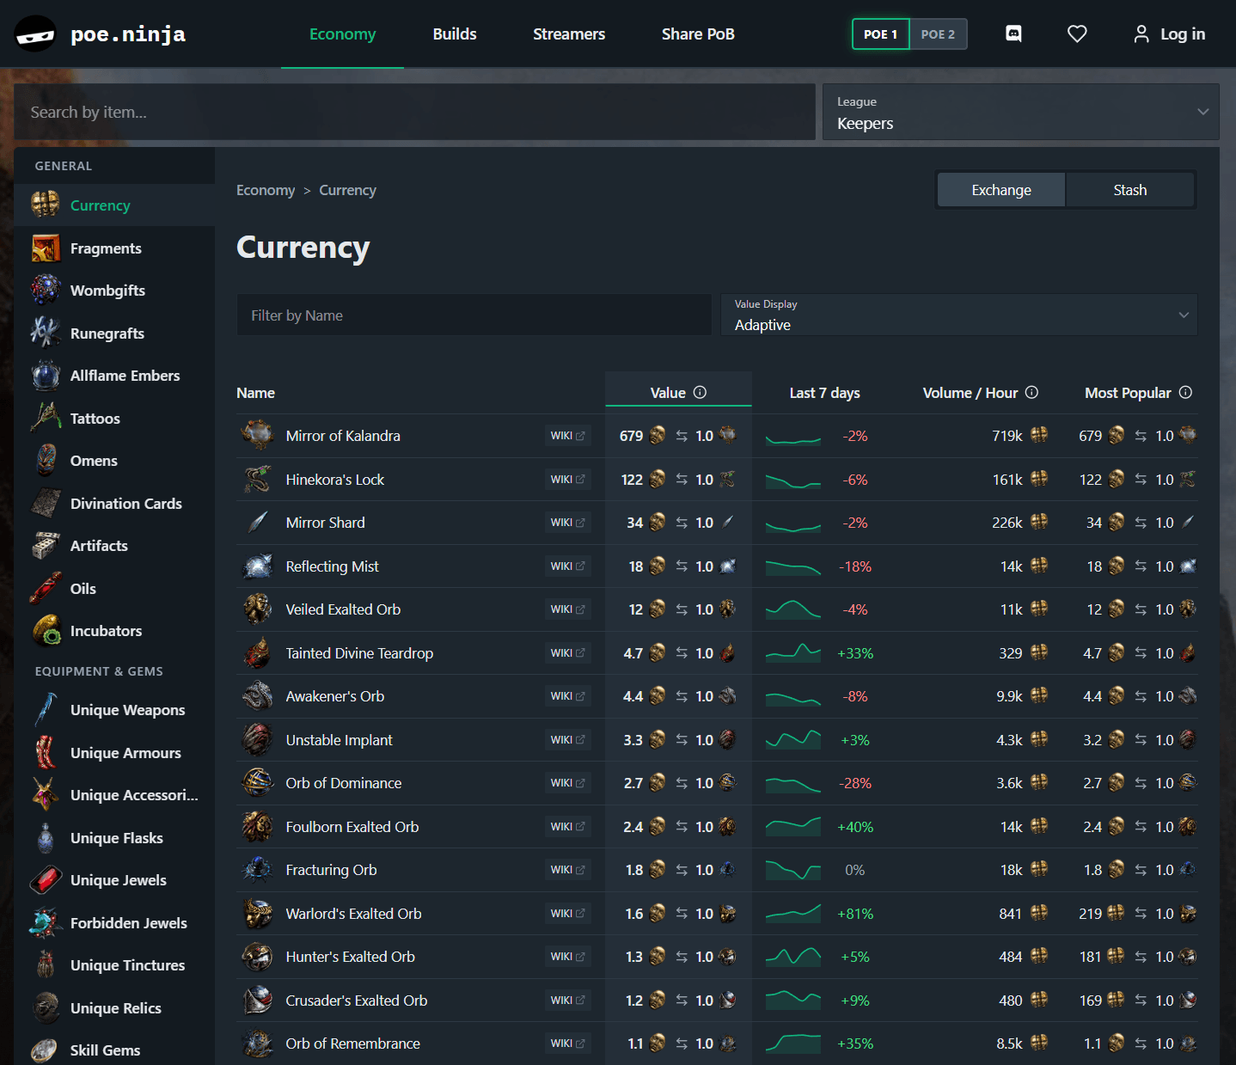Click the Tainted Divine Teardrop 7-day sparkline
Image resolution: width=1236 pixels, height=1065 pixels.
click(793, 652)
